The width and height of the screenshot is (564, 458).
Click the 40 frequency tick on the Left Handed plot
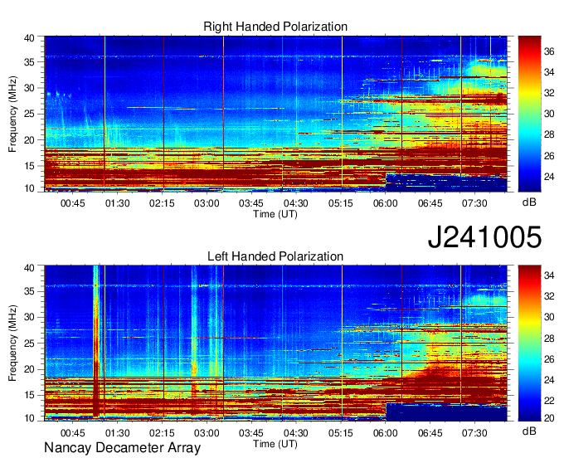tap(29, 268)
